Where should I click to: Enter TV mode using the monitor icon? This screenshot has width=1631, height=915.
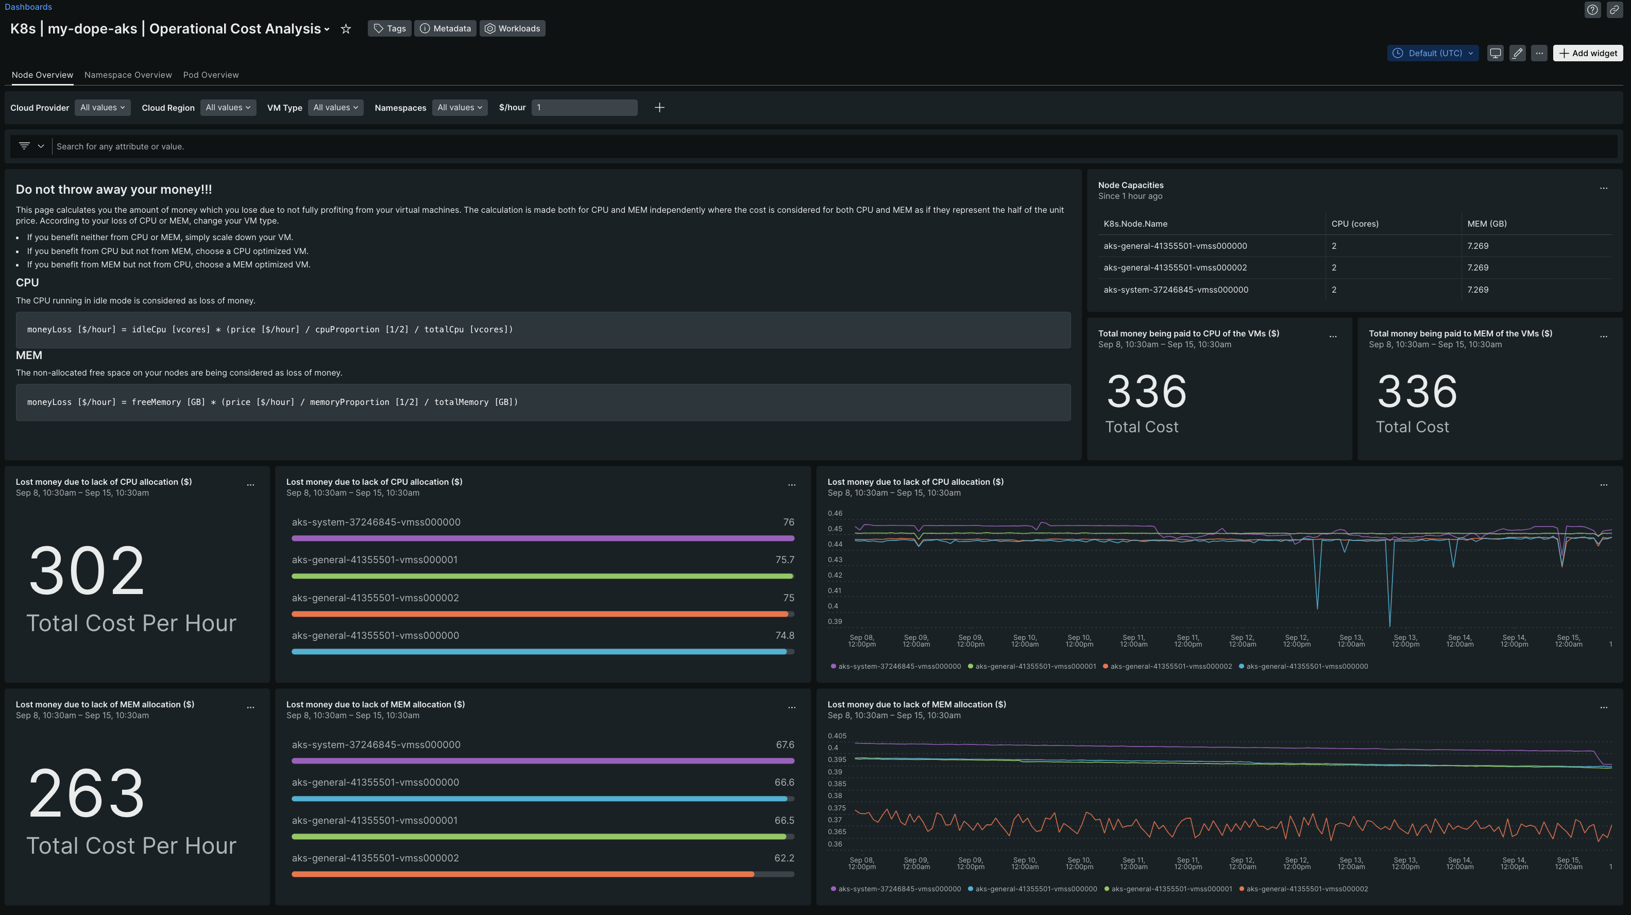[1495, 53]
